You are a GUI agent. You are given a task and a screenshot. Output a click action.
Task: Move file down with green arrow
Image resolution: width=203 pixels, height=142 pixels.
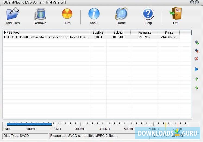pos(197,88)
